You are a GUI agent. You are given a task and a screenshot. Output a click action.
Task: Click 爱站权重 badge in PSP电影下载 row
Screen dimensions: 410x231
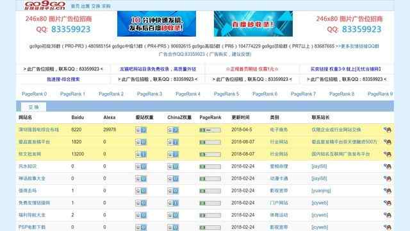[x=141, y=227]
